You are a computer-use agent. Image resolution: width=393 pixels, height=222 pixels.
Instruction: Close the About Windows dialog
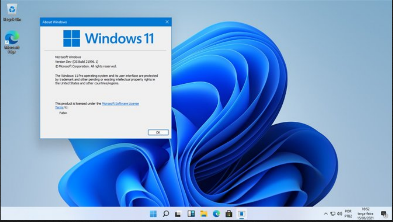[x=167, y=22]
